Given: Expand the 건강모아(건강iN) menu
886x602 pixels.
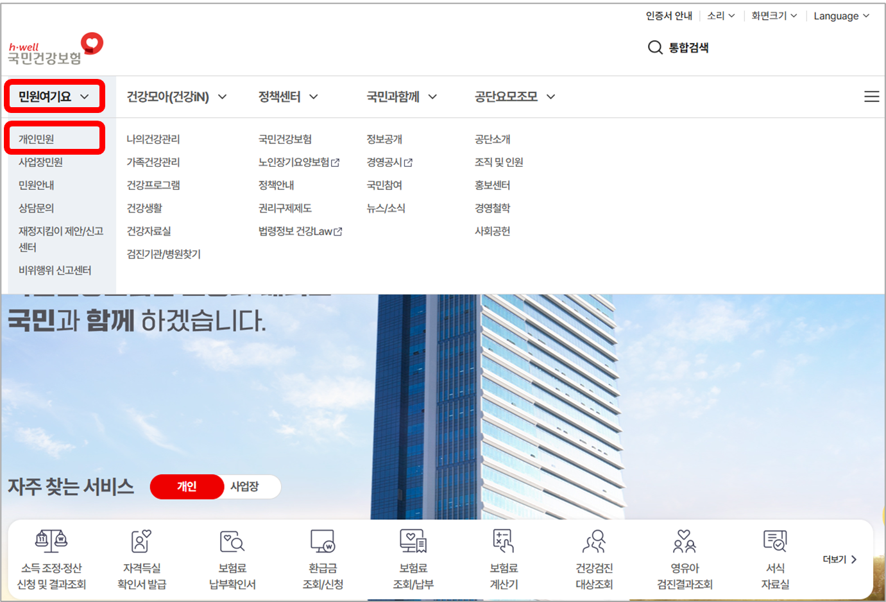Looking at the screenshot, I should [x=176, y=97].
